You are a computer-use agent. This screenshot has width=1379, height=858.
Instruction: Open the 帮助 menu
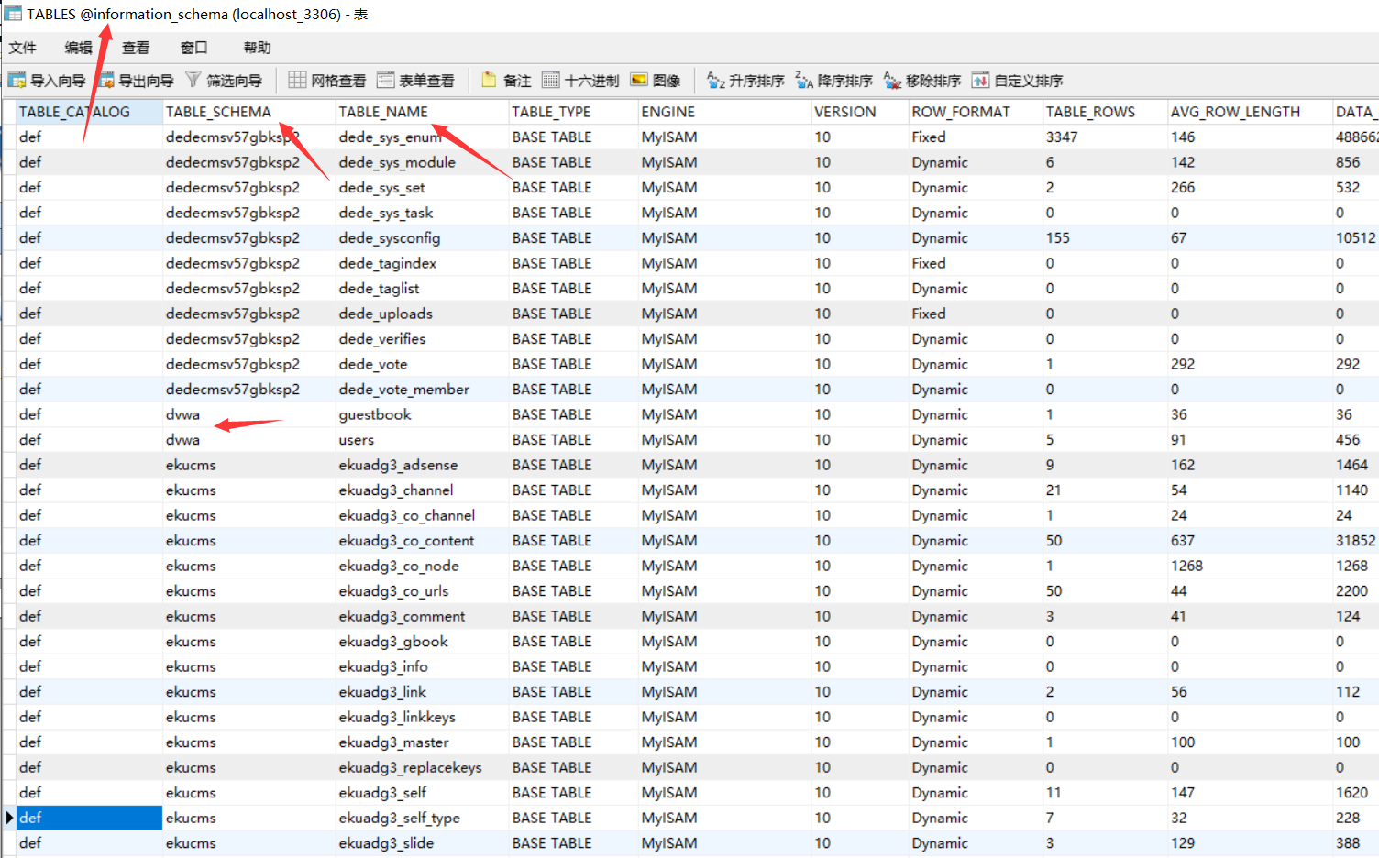point(257,48)
